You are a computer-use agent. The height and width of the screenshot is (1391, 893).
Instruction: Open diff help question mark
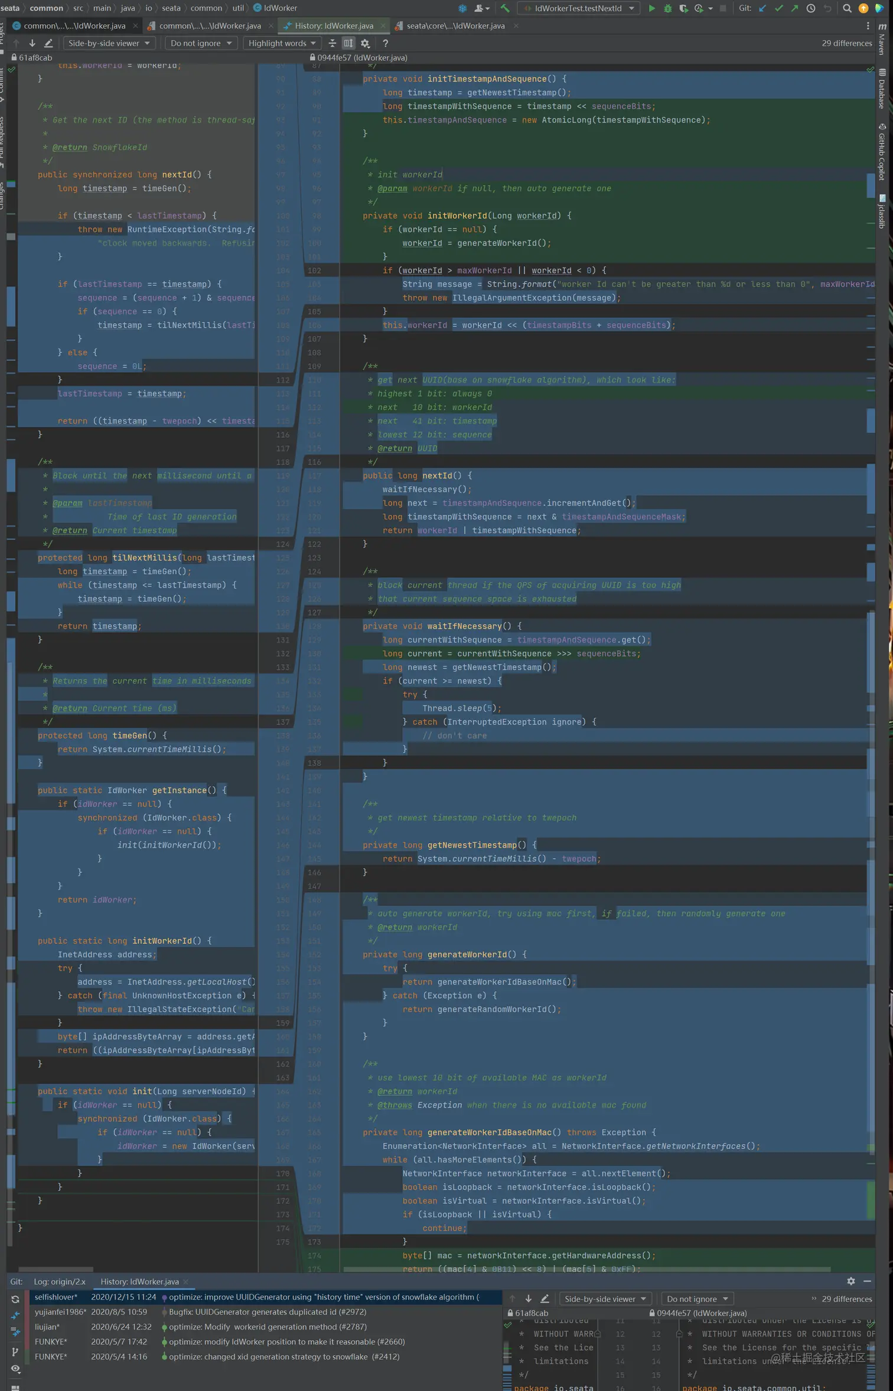click(385, 43)
